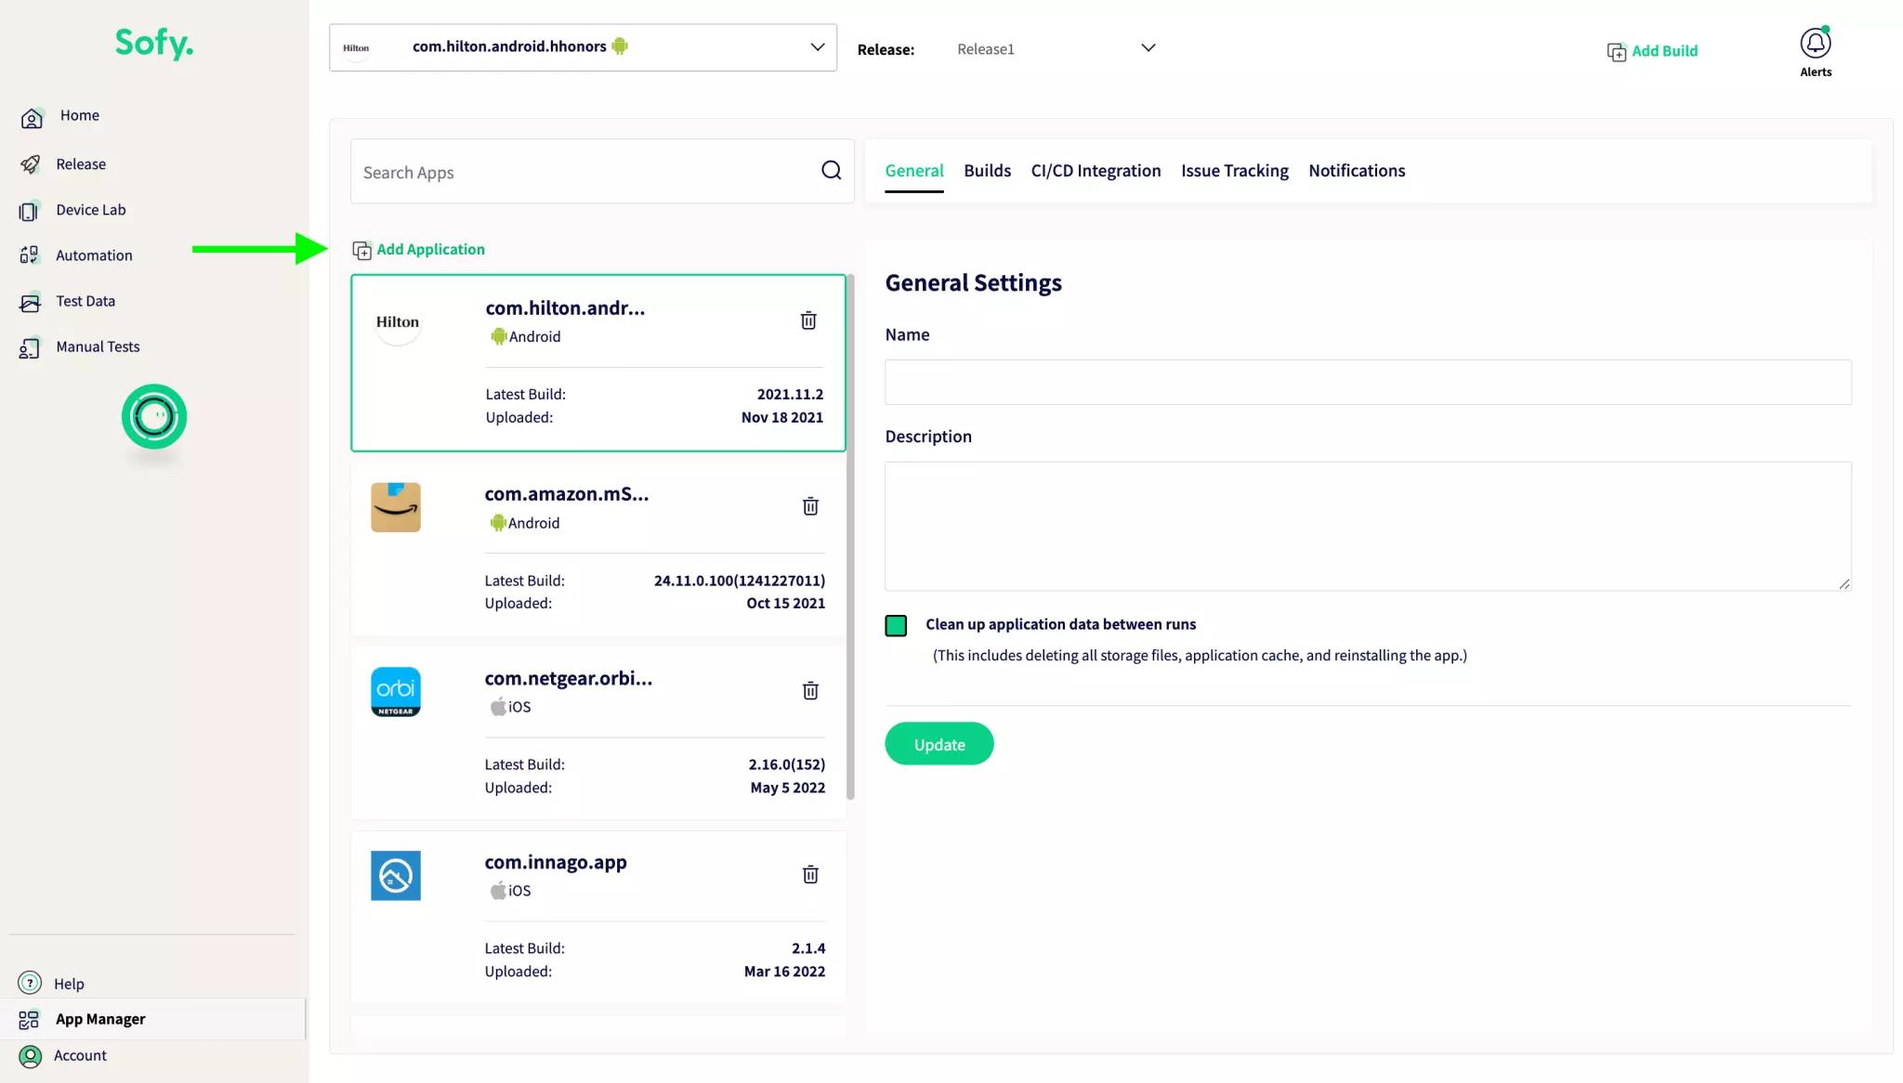Click upload date Mar 16 2022
The width and height of the screenshot is (1903, 1083).
(x=784, y=972)
